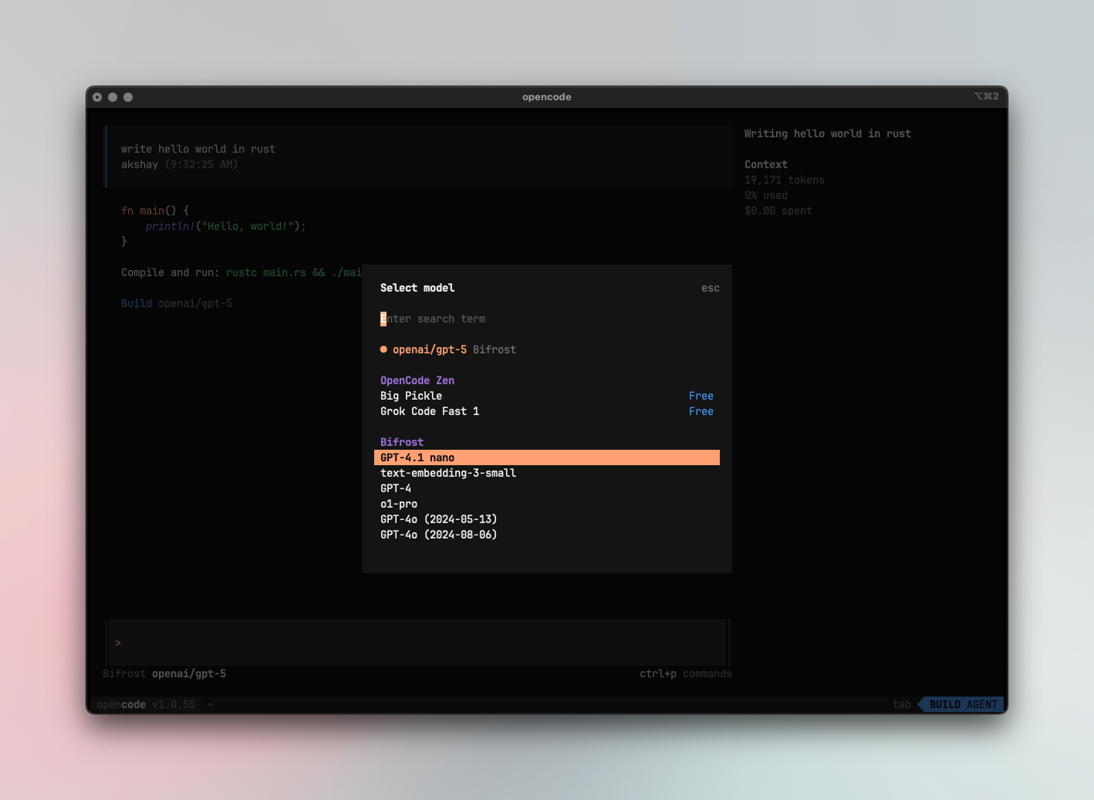Click the prompt input box at bottom

click(417, 642)
